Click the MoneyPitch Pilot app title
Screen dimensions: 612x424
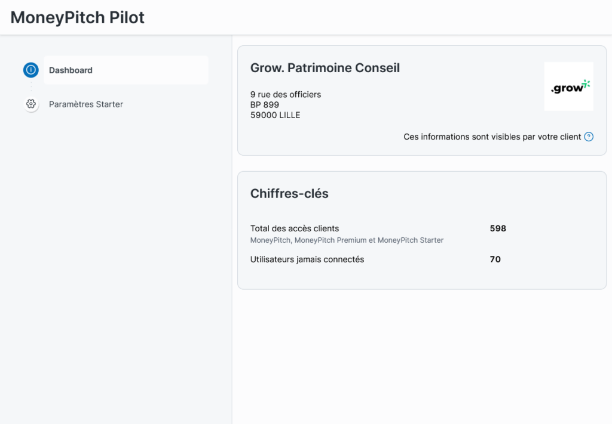point(78,17)
